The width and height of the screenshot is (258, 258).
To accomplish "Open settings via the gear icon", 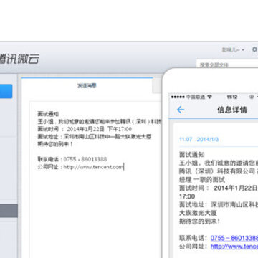I will pos(254,49).
